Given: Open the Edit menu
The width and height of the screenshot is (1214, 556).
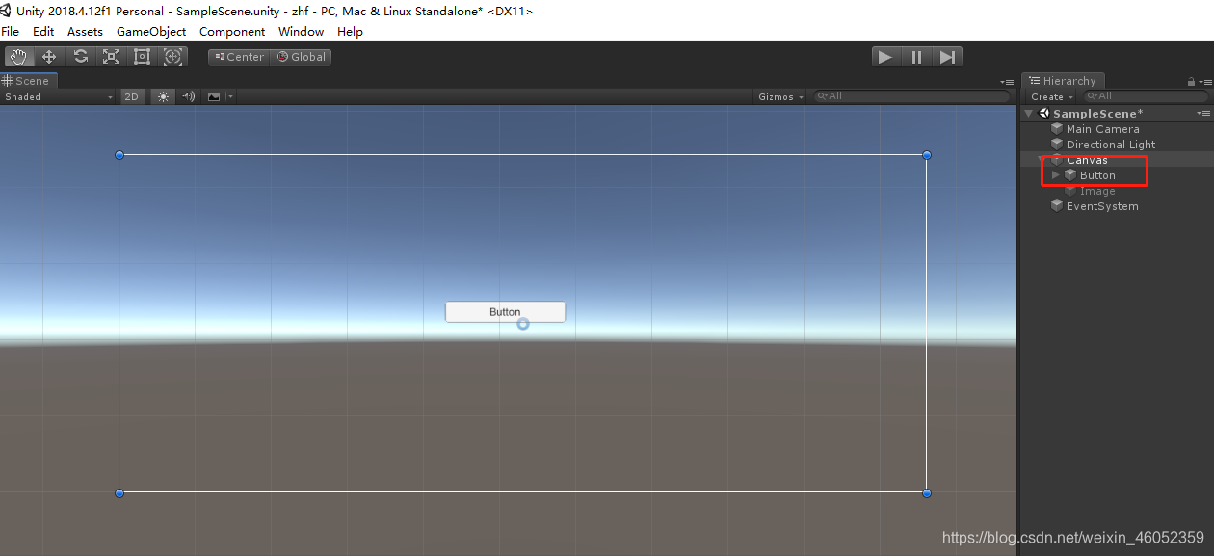Looking at the screenshot, I should (x=43, y=31).
